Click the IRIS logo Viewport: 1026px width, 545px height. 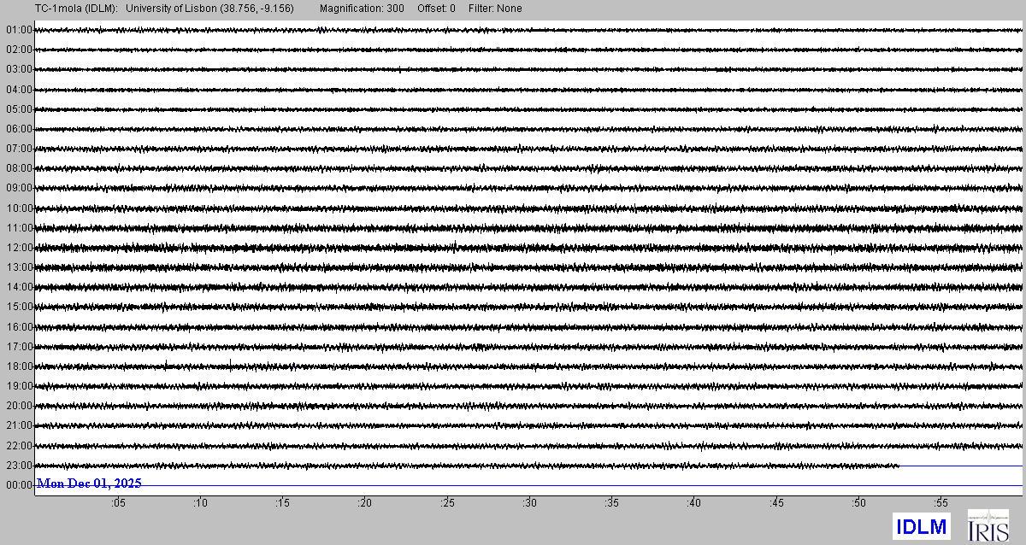pos(988,524)
